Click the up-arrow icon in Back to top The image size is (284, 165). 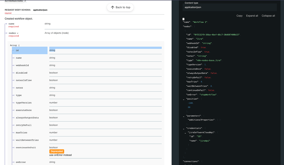[112, 7]
